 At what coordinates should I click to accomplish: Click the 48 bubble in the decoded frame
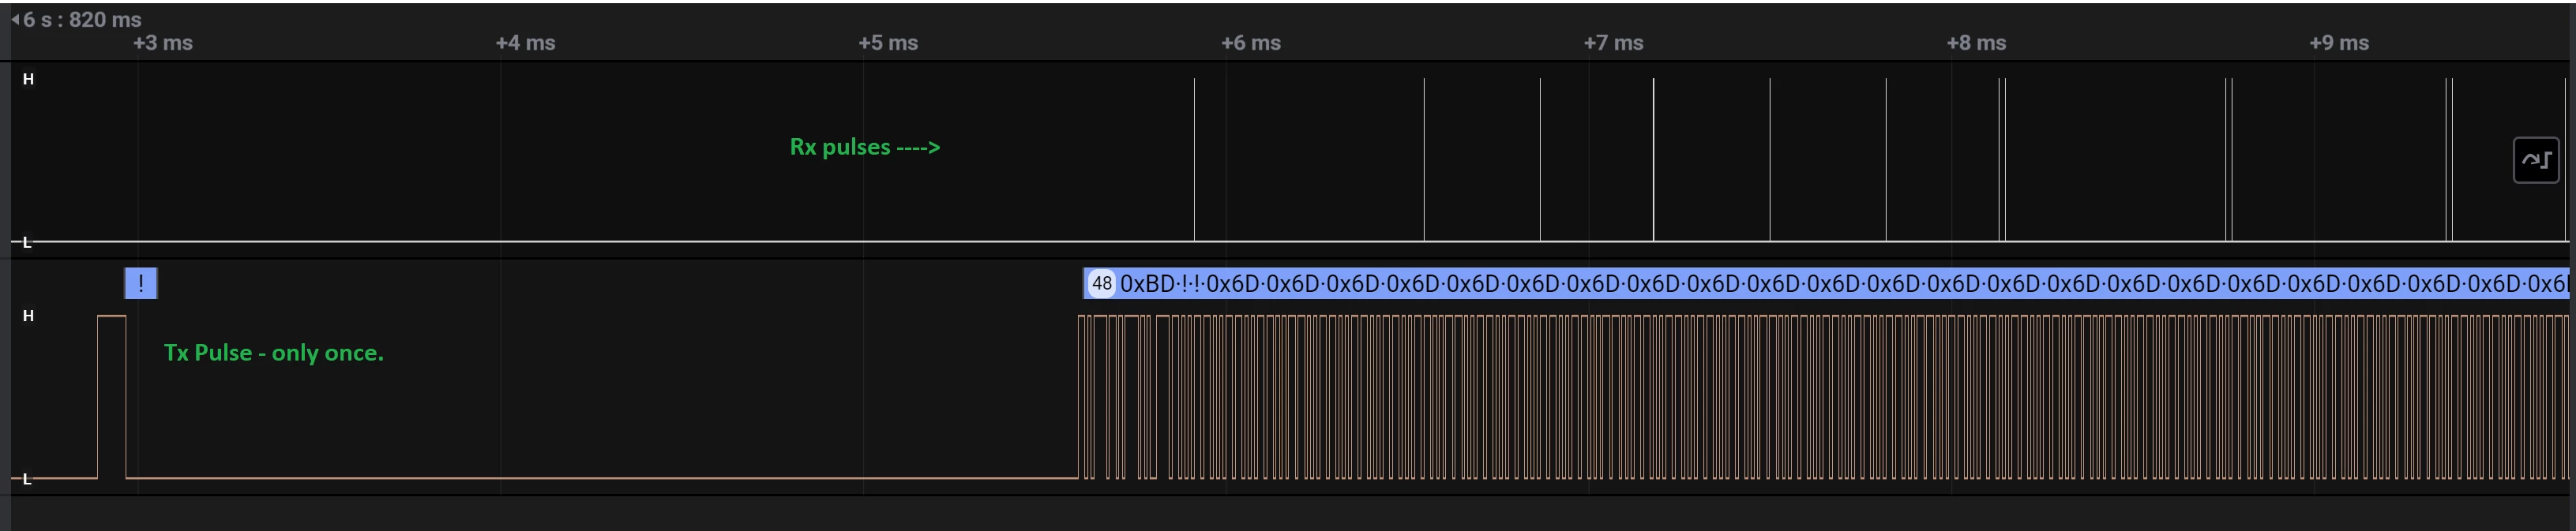pos(1101,284)
